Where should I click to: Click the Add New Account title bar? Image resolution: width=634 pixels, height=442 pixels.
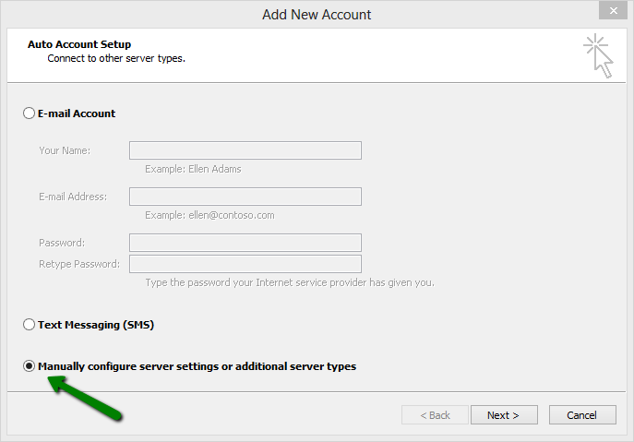[317, 14]
